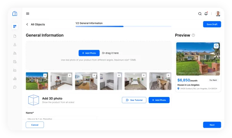Click the house logo in the sidebar

point(15,13)
